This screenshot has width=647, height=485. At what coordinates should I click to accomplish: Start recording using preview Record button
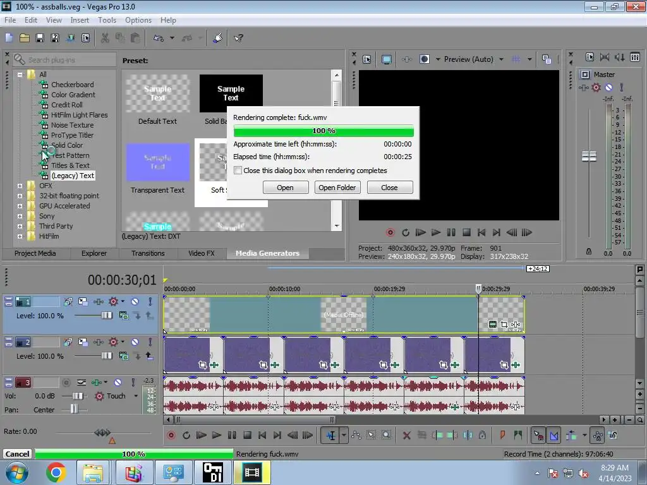click(x=390, y=232)
